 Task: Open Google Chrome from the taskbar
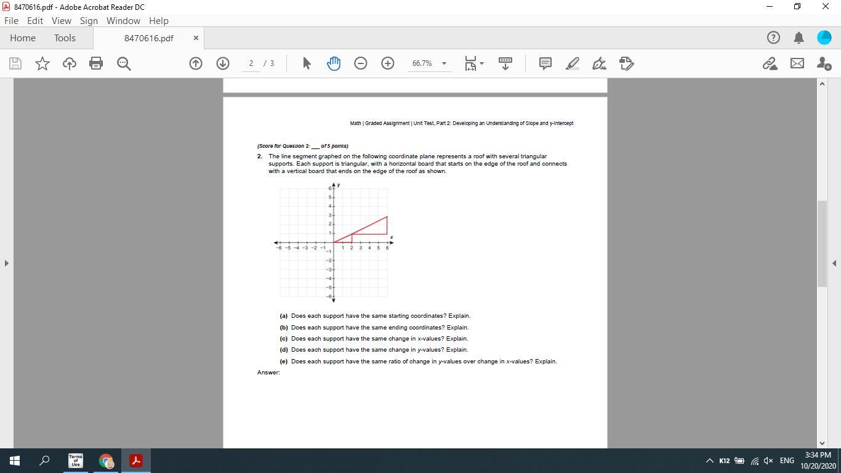point(106,461)
